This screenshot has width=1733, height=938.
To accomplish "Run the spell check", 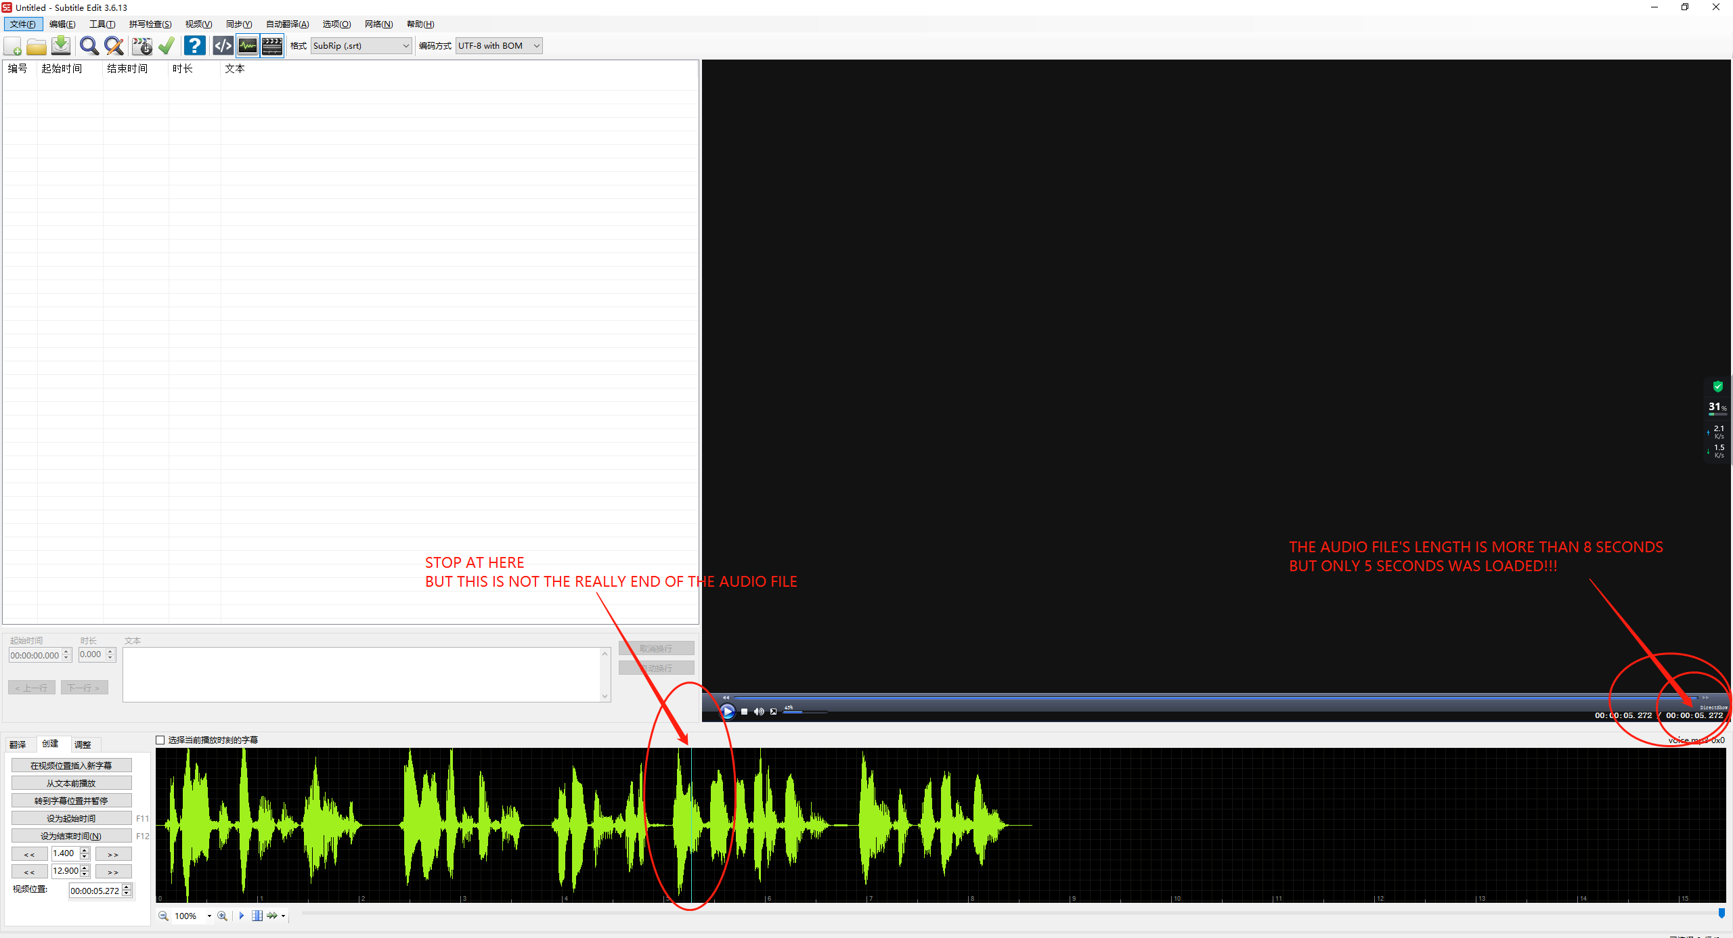I will point(167,45).
